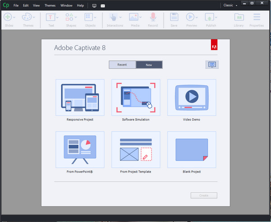This screenshot has height=222, width=271.
Task: Expand the Slides dropdown arrow
Action: pos(14,17)
